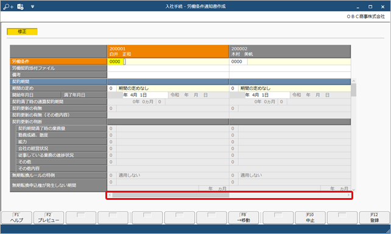The width and height of the screenshot is (391, 234).
Task: Click the 令和 end date field for 白井 正和
Action: (x=199, y=95)
